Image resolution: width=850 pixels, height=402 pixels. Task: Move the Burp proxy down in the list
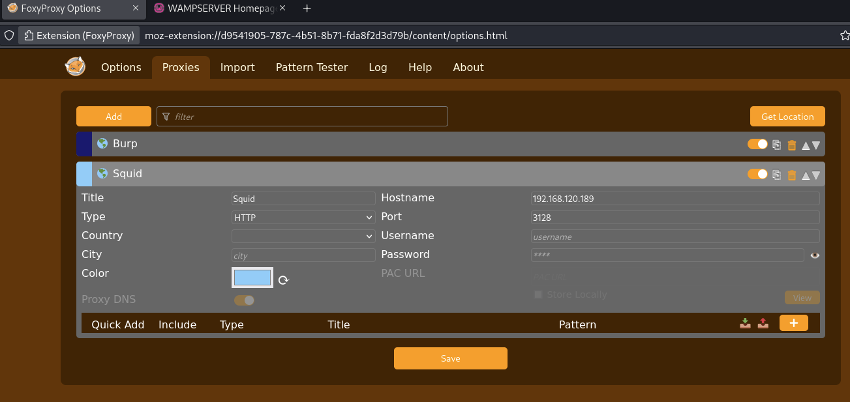pyautogui.click(x=815, y=145)
